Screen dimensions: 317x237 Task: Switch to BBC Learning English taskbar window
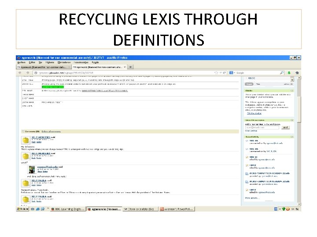point(68,209)
